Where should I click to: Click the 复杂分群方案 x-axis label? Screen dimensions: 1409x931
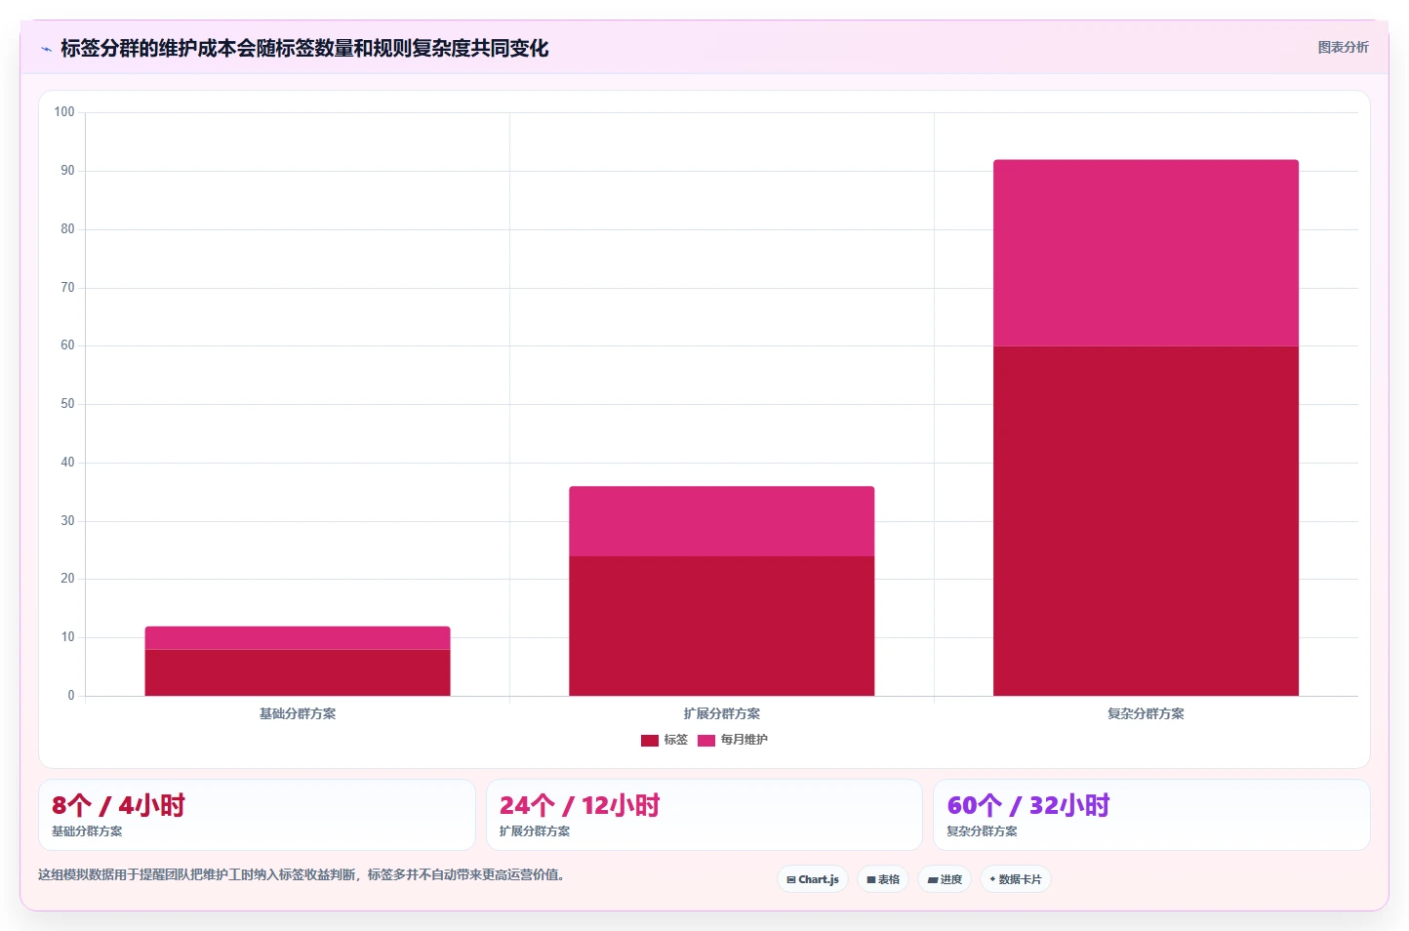click(1146, 713)
